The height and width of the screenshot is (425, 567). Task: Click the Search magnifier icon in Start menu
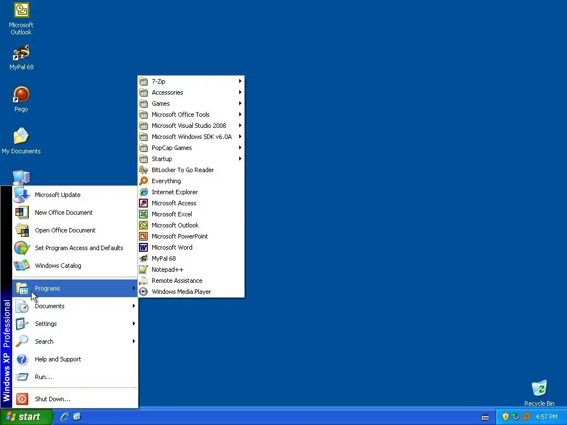pos(22,341)
